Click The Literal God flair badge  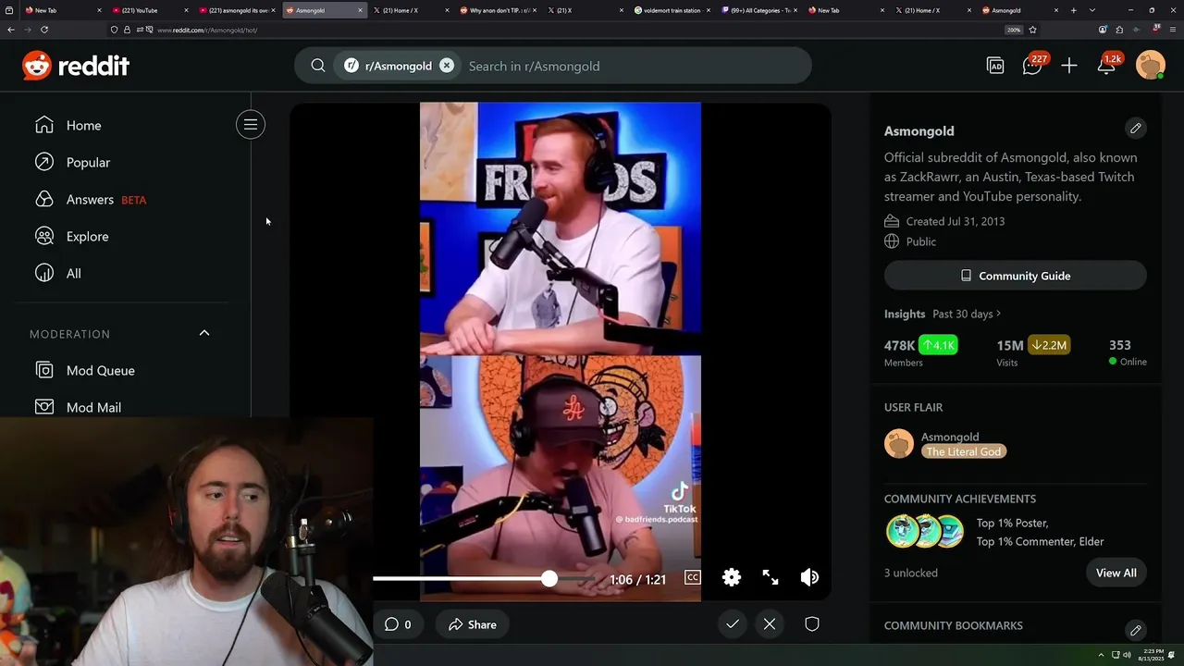tap(964, 451)
